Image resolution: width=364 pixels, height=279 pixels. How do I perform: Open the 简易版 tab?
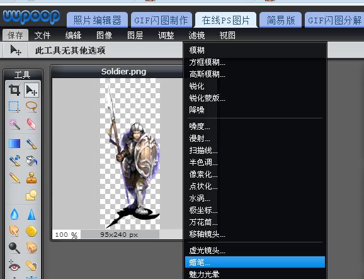[280, 20]
